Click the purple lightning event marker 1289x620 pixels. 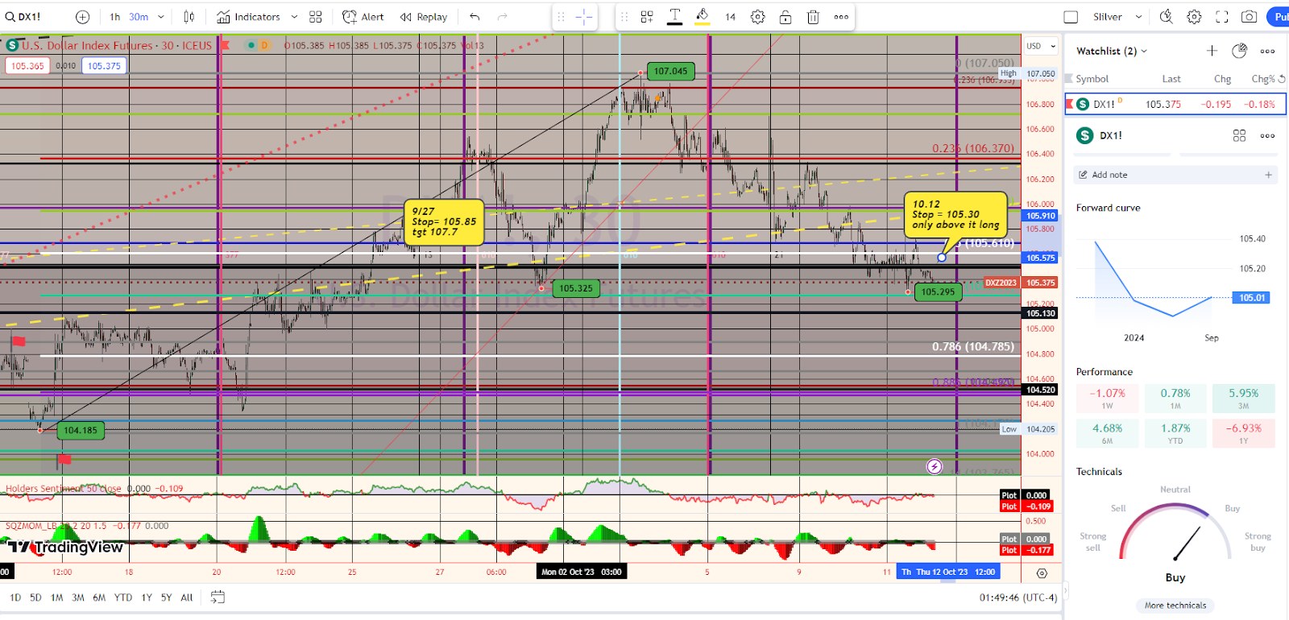[935, 466]
